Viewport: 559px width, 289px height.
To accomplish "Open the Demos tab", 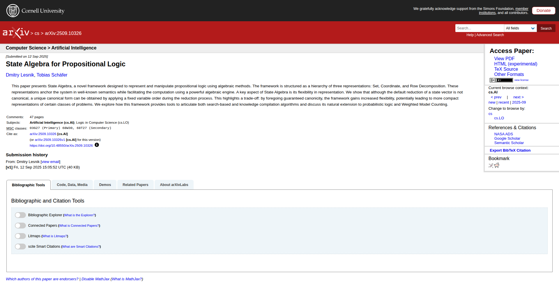I will [105, 185].
